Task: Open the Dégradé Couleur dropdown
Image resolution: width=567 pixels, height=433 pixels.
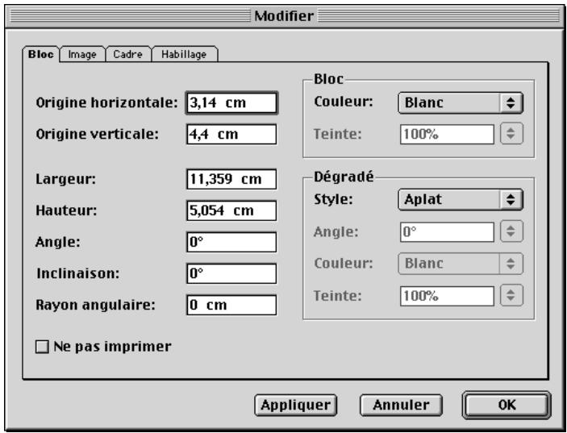Action: point(461,264)
